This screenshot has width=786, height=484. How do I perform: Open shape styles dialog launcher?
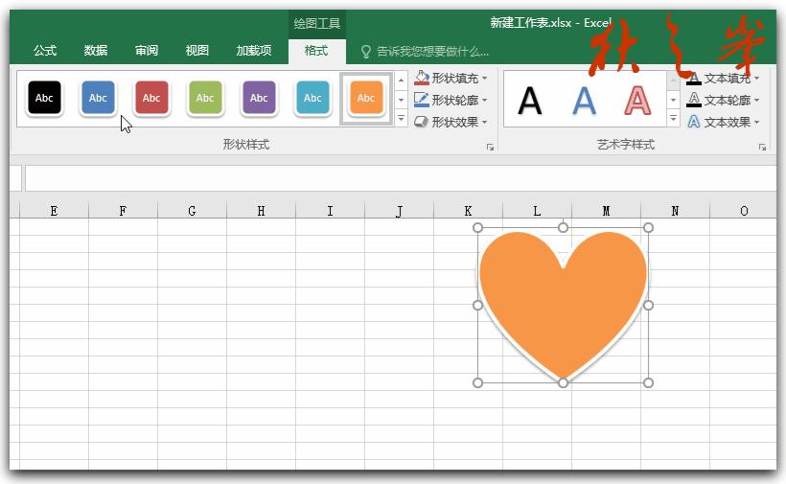[490, 147]
